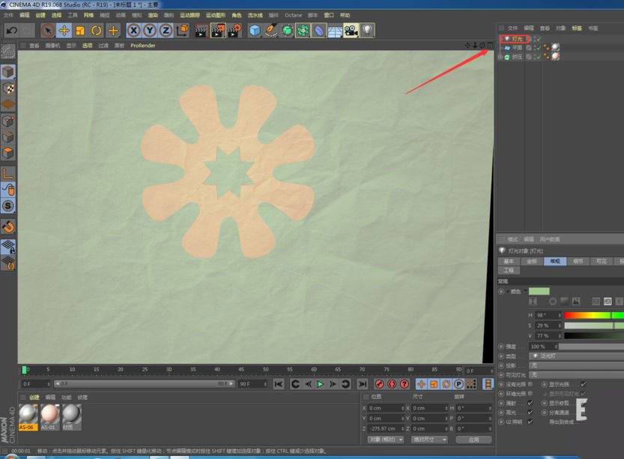This screenshot has height=459, width=624.
Task: Click the color wheel mode icon
Action: (x=553, y=301)
